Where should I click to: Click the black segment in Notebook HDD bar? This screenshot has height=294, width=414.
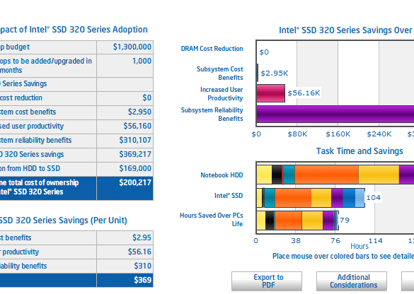[x=277, y=175]
